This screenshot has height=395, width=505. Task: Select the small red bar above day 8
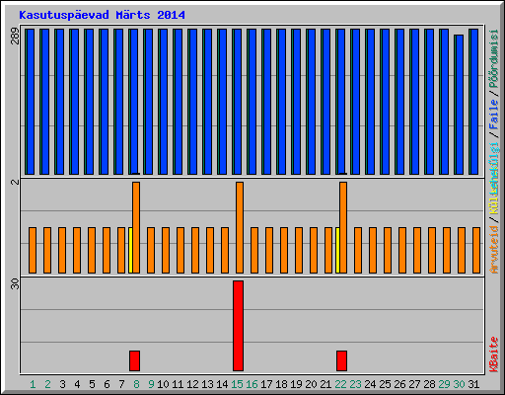tap(134, 360)
